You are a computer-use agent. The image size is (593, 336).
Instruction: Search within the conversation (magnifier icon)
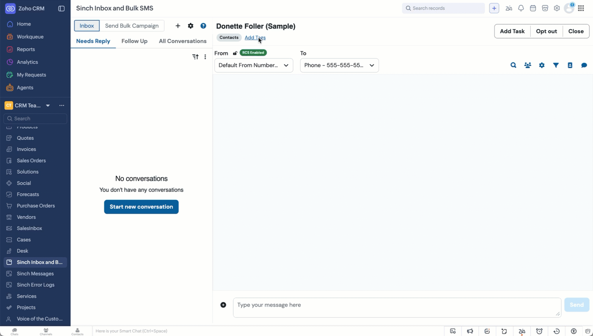(x=513, y=65)
